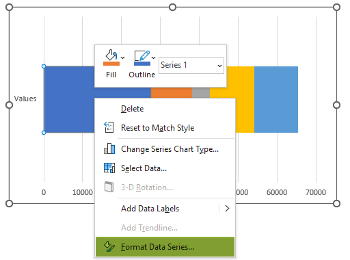Open Change Series Chart Type dialog
This screenshot has width=350, height=260.
click(x=165, y=149)
